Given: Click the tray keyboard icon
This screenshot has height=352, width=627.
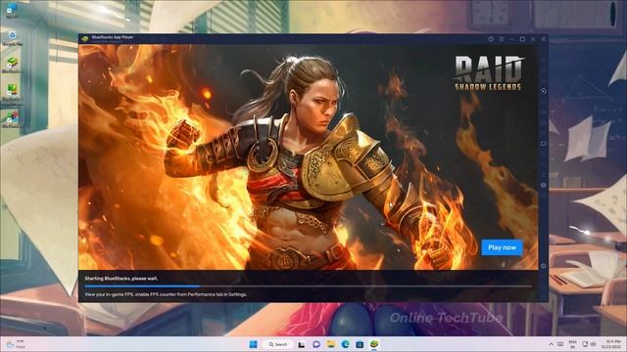Looking at the screenshot, I should pos(560,344).
